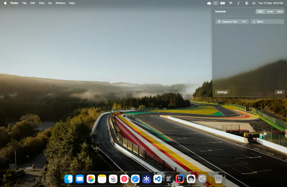Open the blue asterisk app in Dock
The height and width of the screenshot is (187, 287).
click(146, 179)
